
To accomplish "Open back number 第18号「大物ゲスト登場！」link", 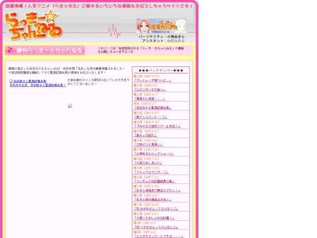I will coord(148,145).
